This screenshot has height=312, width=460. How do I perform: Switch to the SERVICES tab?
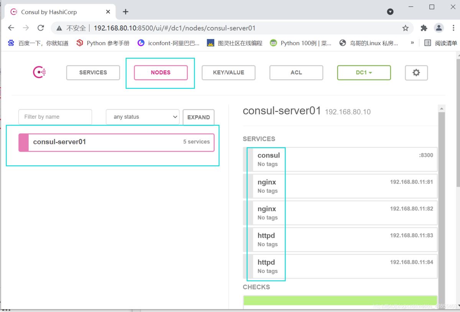point(93,72)
